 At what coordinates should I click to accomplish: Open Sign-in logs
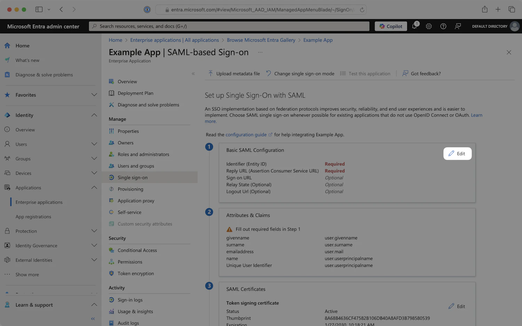pyautogui.click(x=130, y=300)
